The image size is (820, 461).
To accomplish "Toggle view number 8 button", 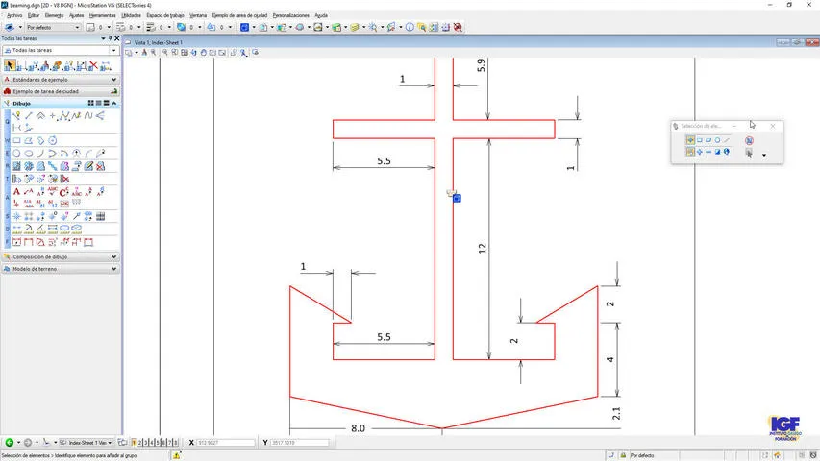I will point(175,443).
